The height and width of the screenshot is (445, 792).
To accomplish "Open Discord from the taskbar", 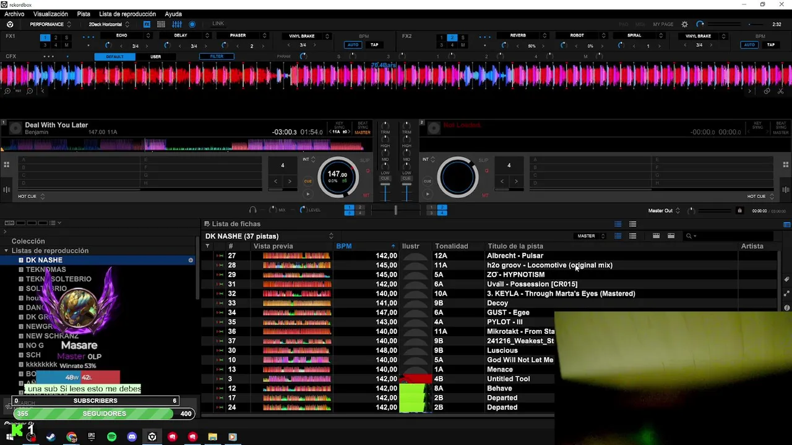I will coord(132,437).
